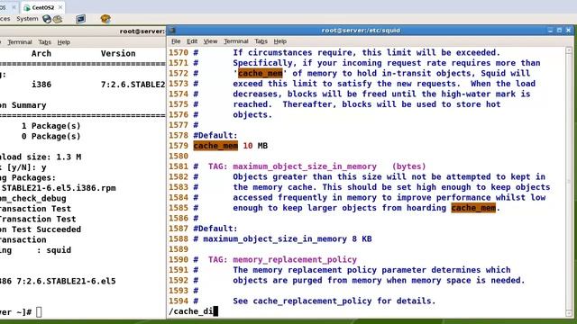Click #Default: on line 1587

pos(215,229)
